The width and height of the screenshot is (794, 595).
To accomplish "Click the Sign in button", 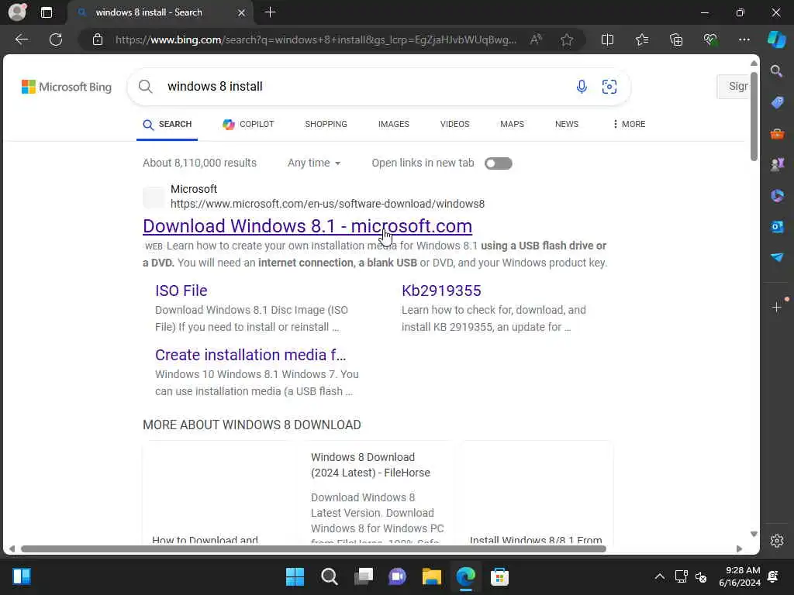I will click(734, 87).
